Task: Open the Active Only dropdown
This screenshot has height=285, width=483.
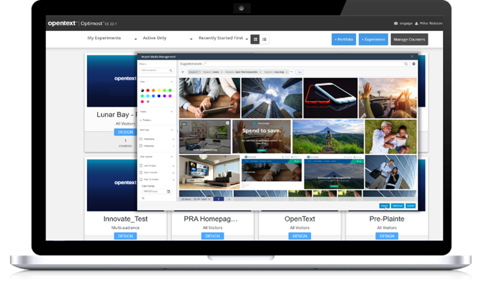Action: pyautogui.click(x=168, y=38)
